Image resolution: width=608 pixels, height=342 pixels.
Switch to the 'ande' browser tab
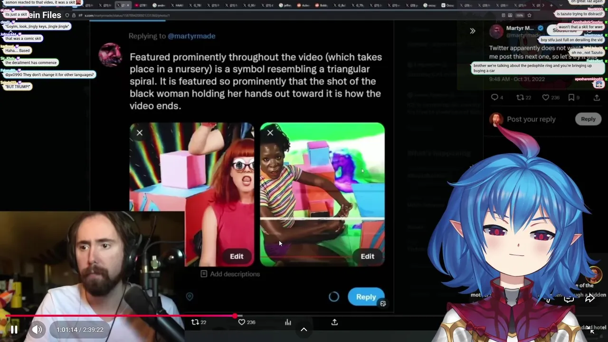160,5
